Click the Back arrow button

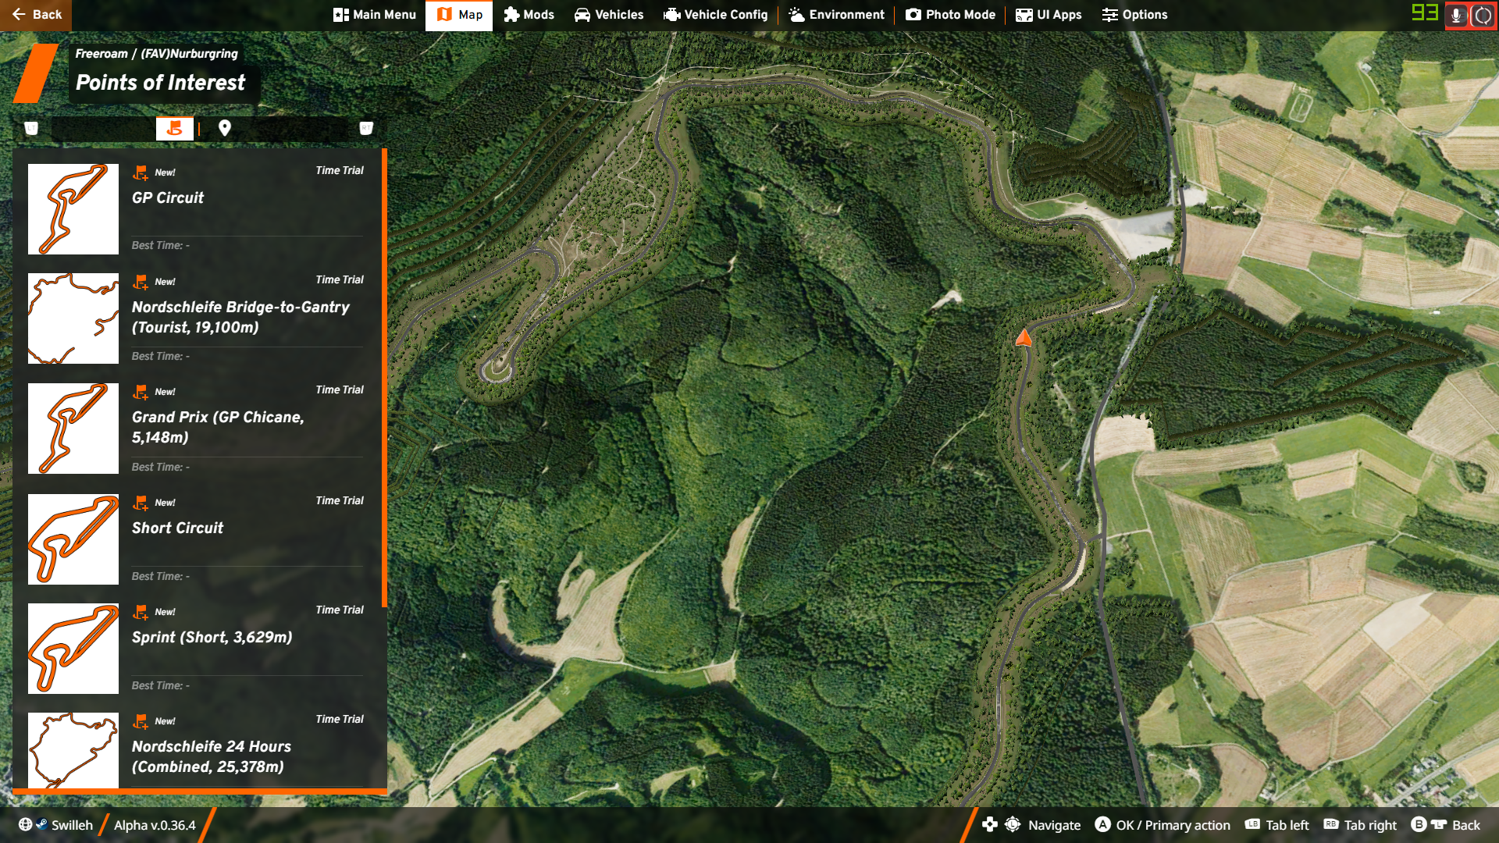[36, 15]
